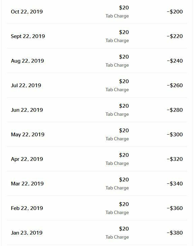
Task: Select the -$300 balance figure
Action: coord(175,135)
